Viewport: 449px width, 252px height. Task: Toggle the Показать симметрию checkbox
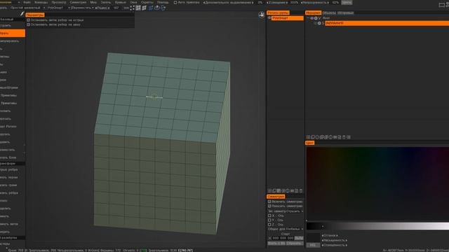pyautogui.click(x=269, y=206)
